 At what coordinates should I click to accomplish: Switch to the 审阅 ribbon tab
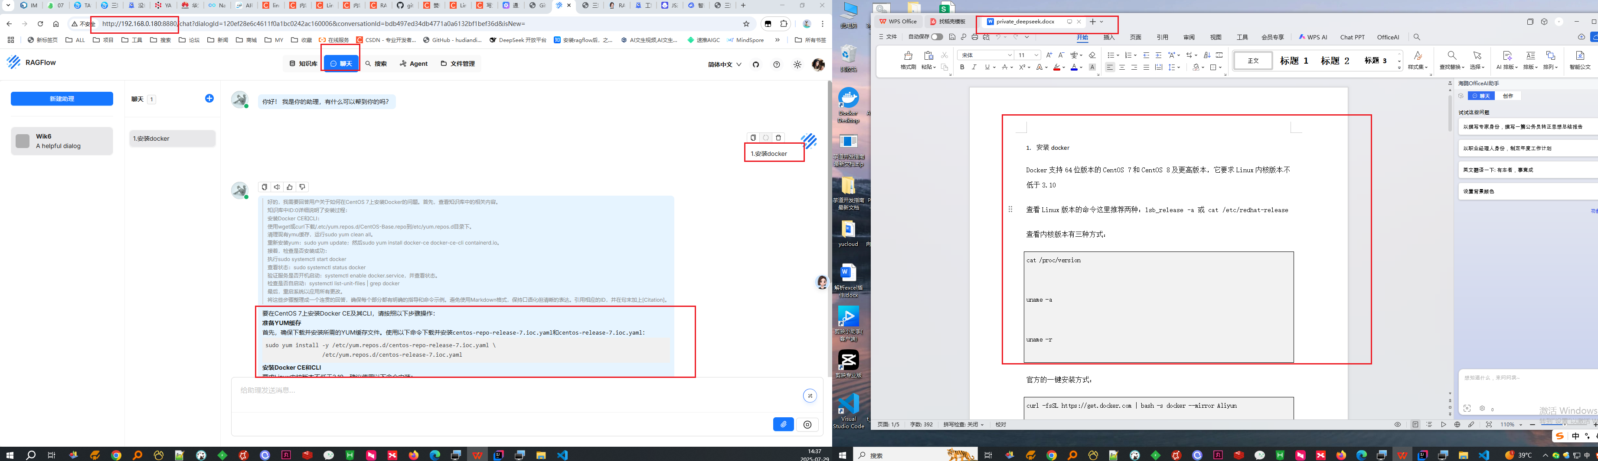pyautogui.click(x=1189, y=37)
